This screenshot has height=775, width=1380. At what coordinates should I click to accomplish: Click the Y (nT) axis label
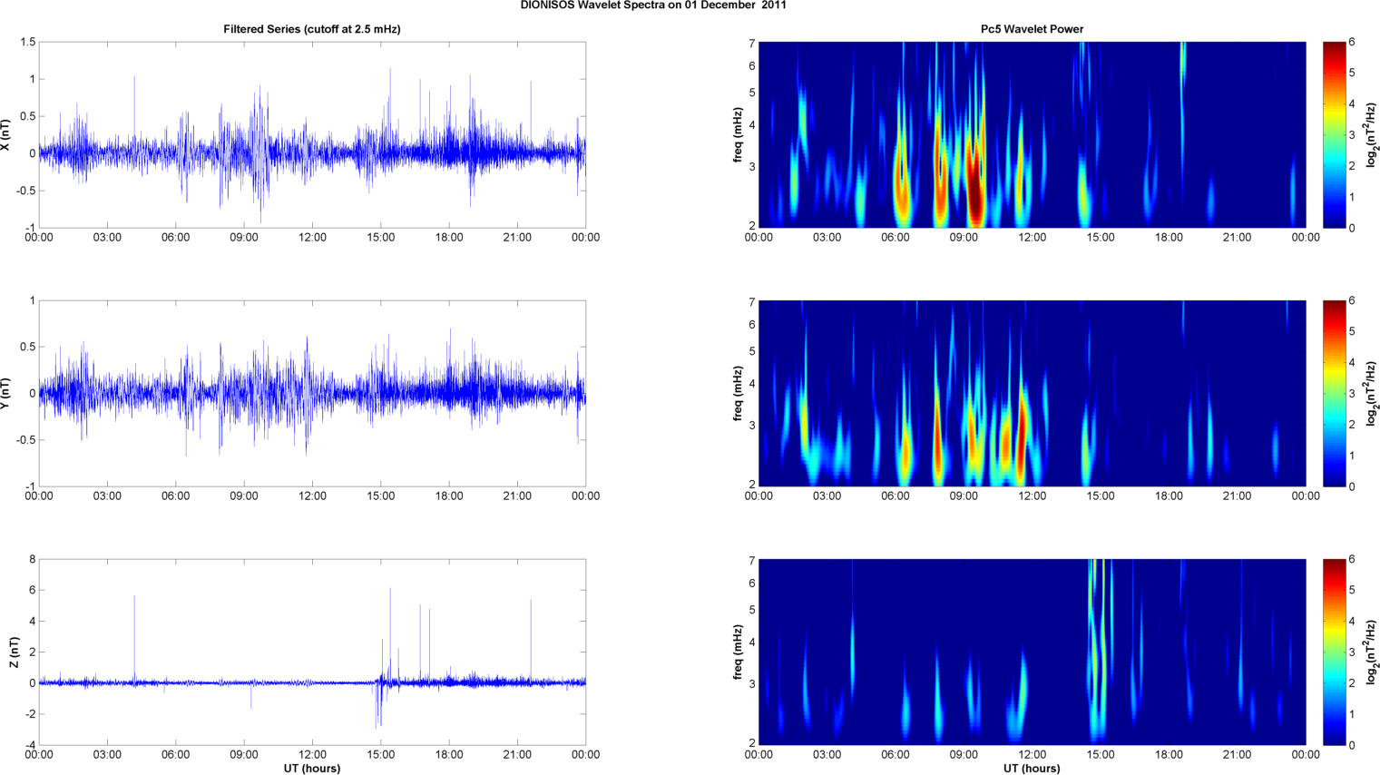tap(6, 394)
